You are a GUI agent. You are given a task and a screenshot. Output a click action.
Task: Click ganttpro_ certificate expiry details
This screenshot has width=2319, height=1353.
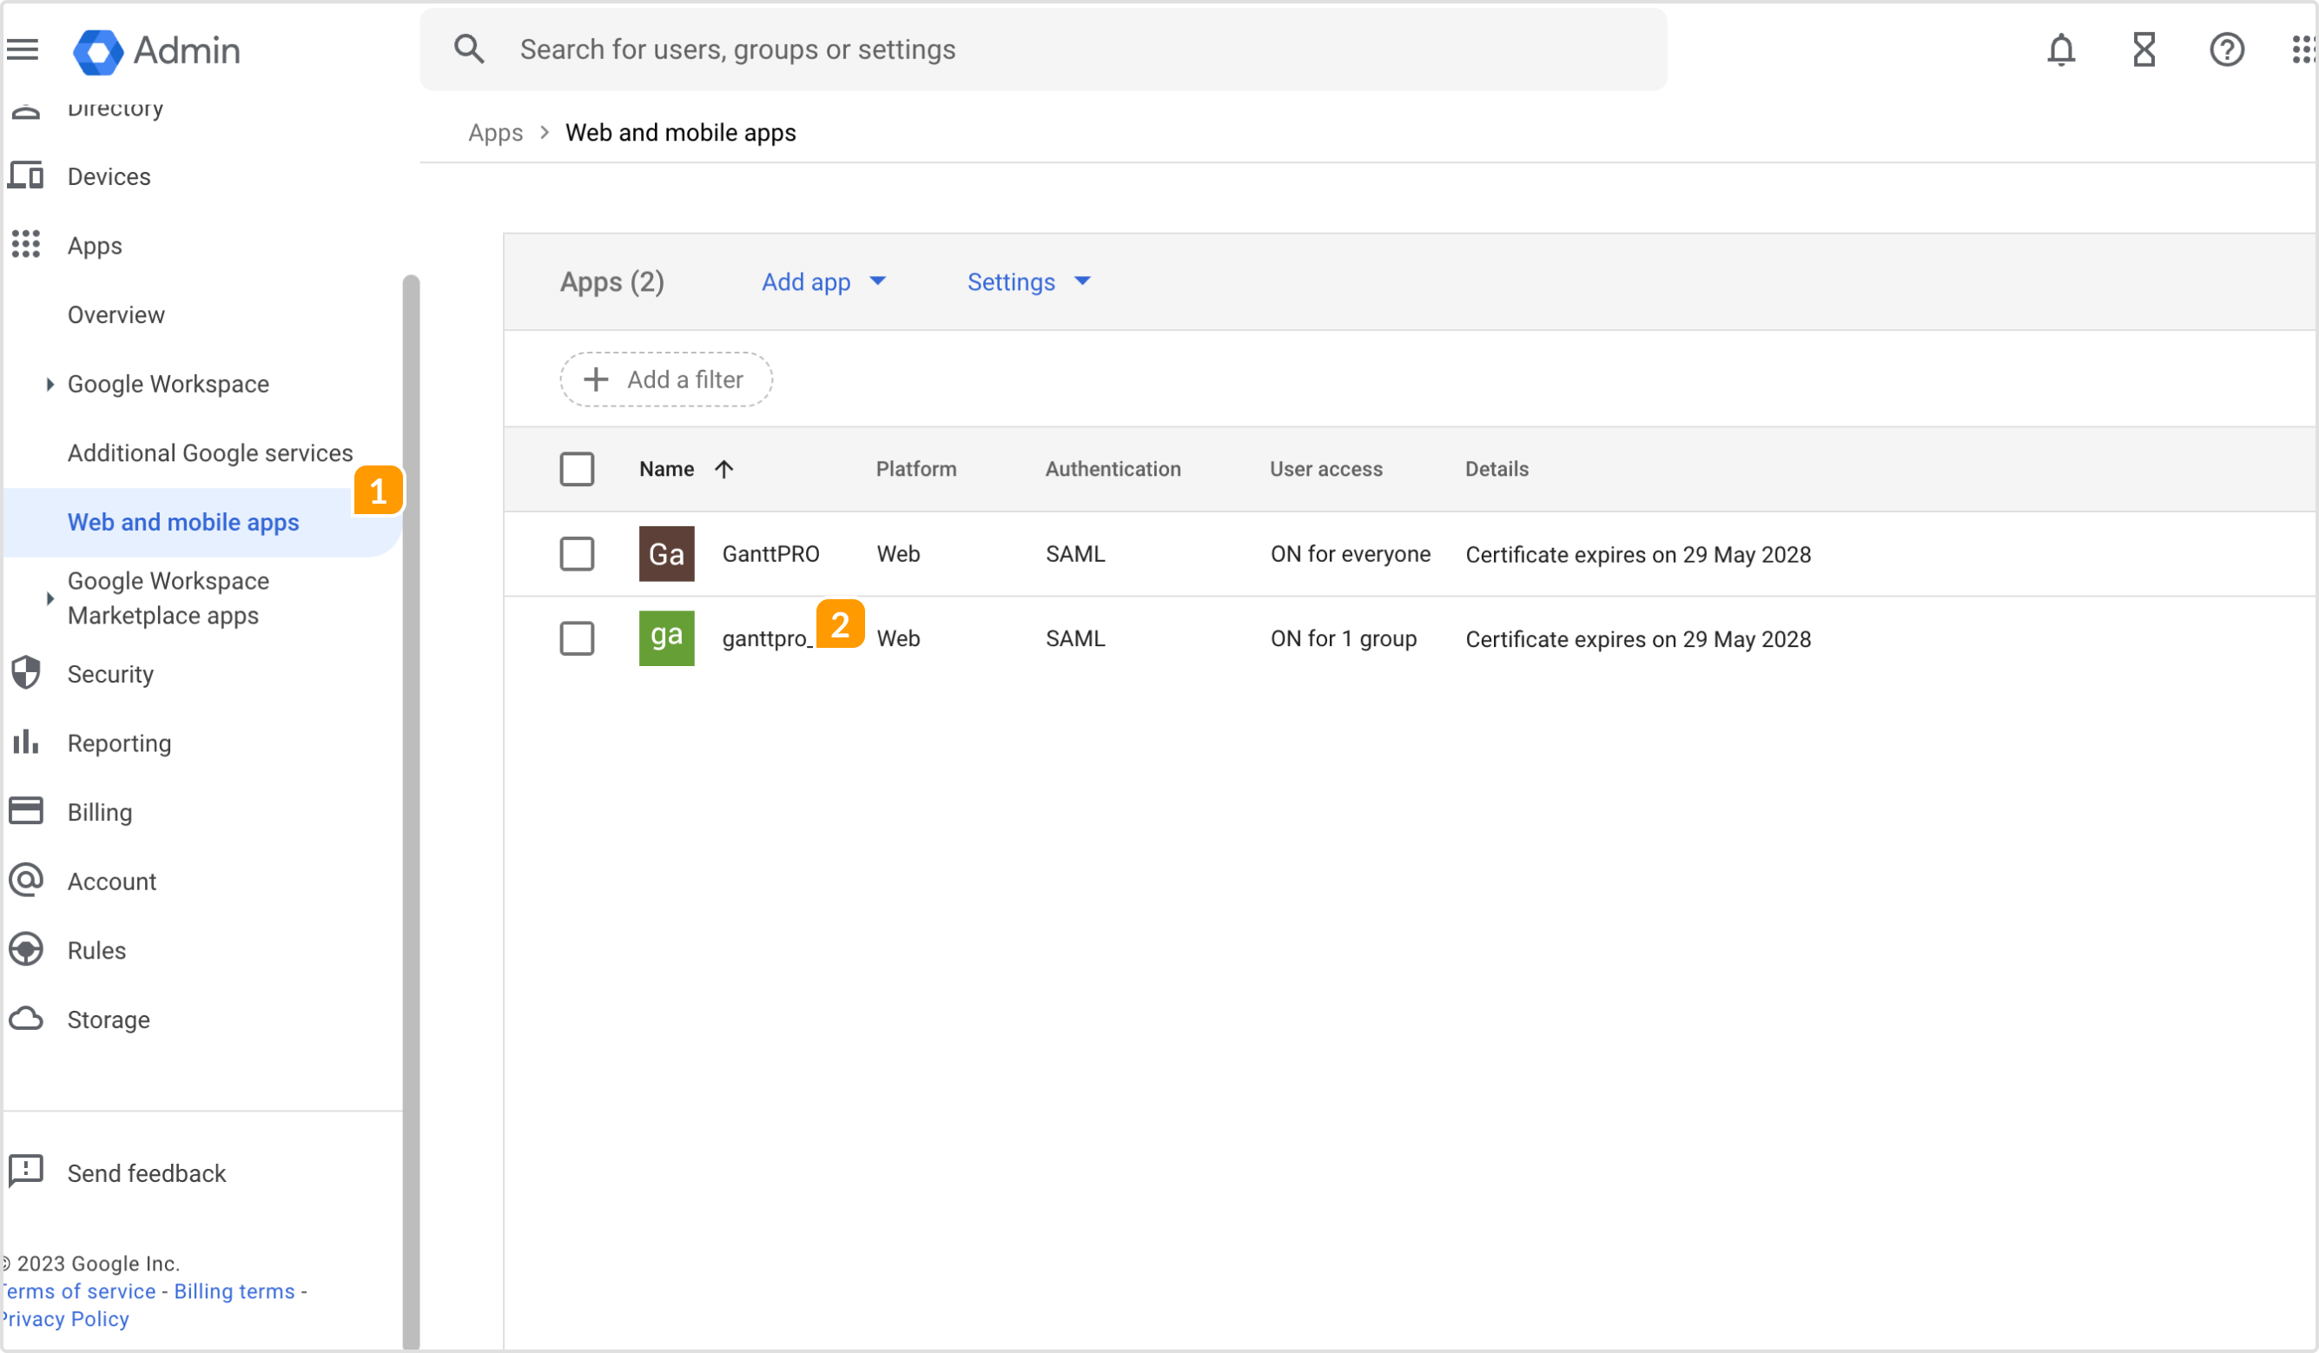click(1638, 640)
